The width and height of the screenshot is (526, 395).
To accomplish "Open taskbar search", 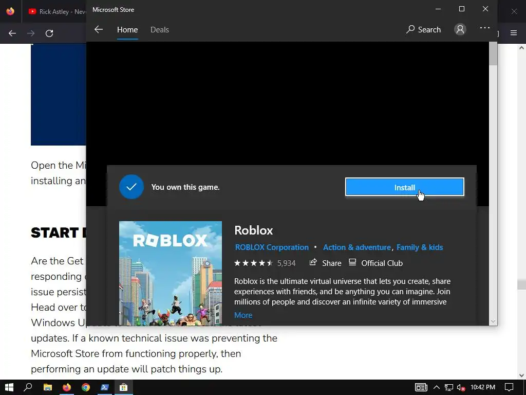I will 28,387.
